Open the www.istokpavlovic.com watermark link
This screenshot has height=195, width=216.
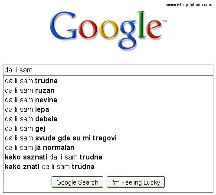click(x=189, y=5)
